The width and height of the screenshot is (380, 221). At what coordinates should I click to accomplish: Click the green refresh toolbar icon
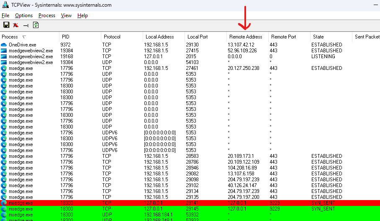point(36,25)
